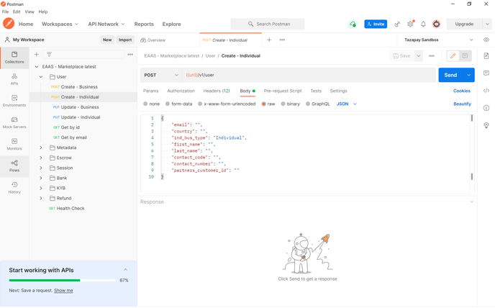Switch to edit mode pencil icon
Image resolution: width=495 pixels, height=308 pixels.
click(x=453, y=56)
